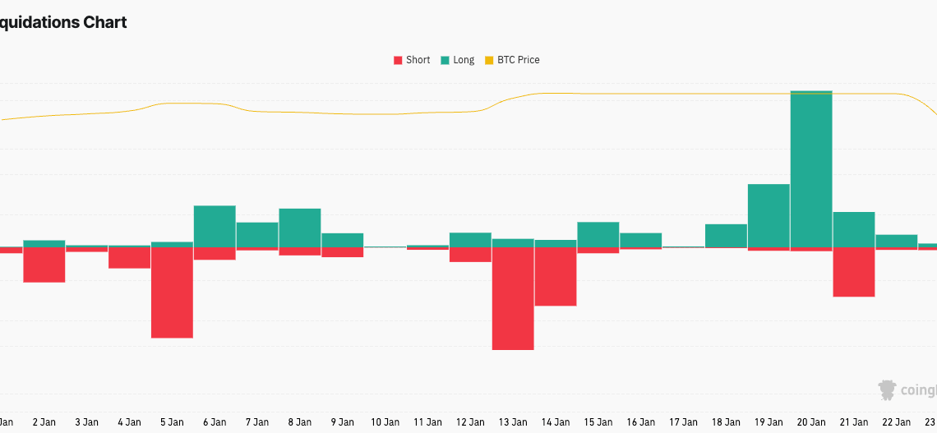
Task: Click the yellow BTC Price legend swatch
Action: [490, 60]
